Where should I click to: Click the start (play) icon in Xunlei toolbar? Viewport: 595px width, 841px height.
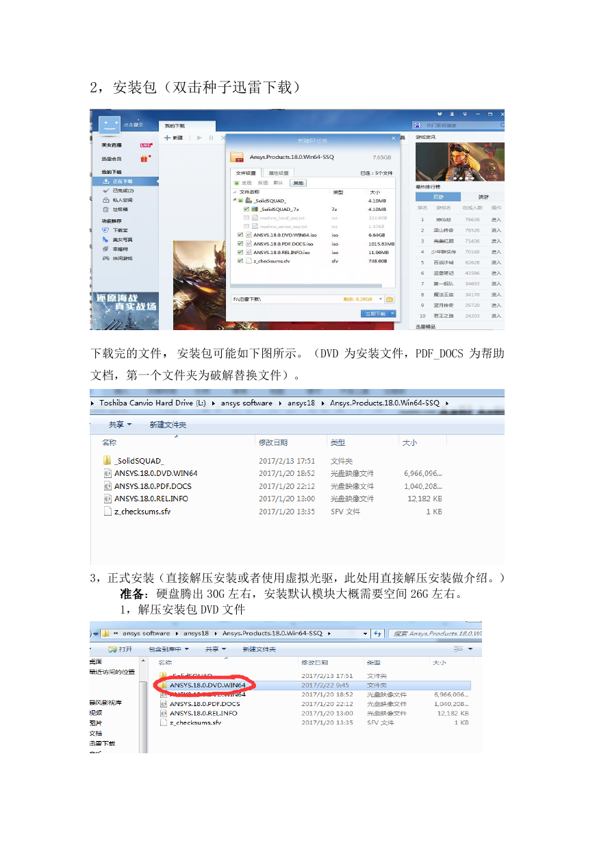[199, 138]
